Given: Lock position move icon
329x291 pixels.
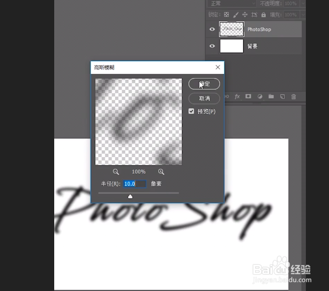Looking at the screenshot, I should 245,15.
